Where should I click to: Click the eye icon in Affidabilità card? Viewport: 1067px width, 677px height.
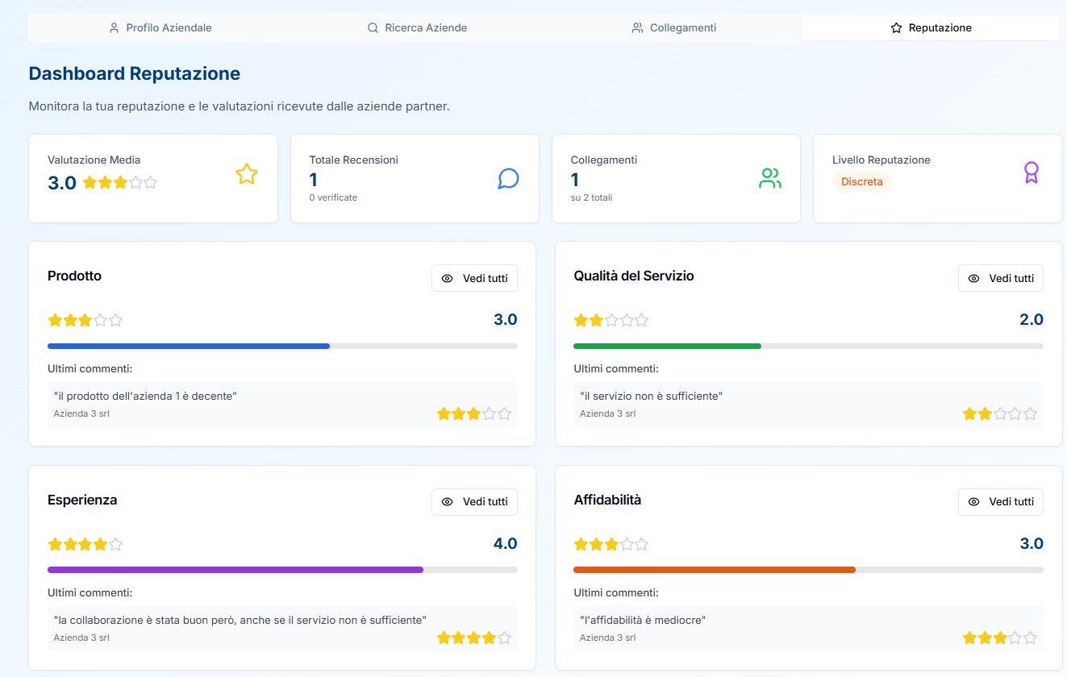[973, 501]
